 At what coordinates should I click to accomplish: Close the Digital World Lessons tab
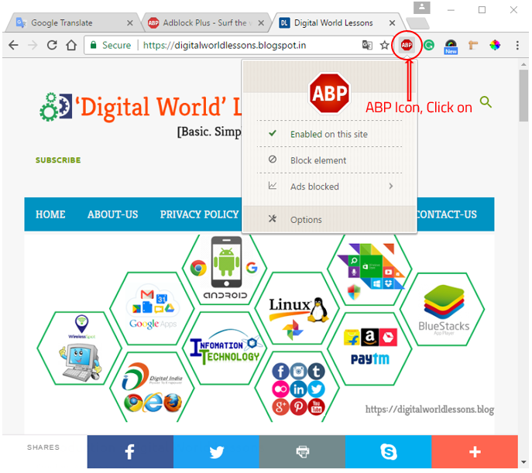392,23
